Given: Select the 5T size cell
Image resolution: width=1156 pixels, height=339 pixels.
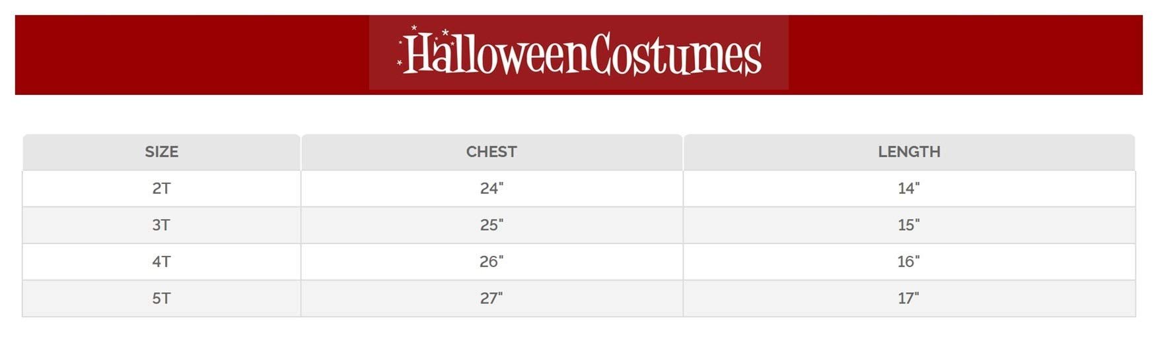Looking at the screenshot, I should point(162,298).
